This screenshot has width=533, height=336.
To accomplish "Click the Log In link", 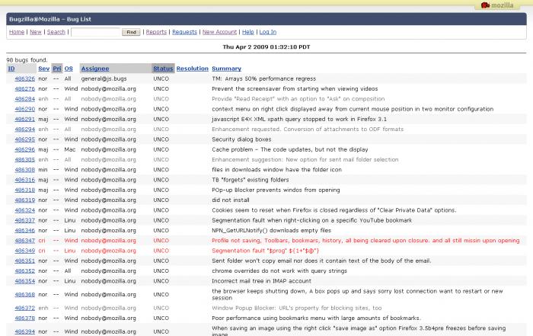I will coord(268,32).
